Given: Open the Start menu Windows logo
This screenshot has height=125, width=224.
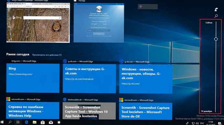Looking at the screenshot, I should (x=2, y=122).
